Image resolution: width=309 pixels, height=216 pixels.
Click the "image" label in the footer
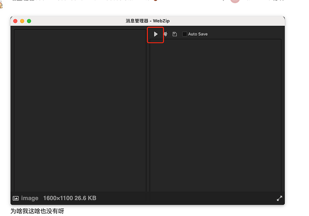tap(30, 198)
